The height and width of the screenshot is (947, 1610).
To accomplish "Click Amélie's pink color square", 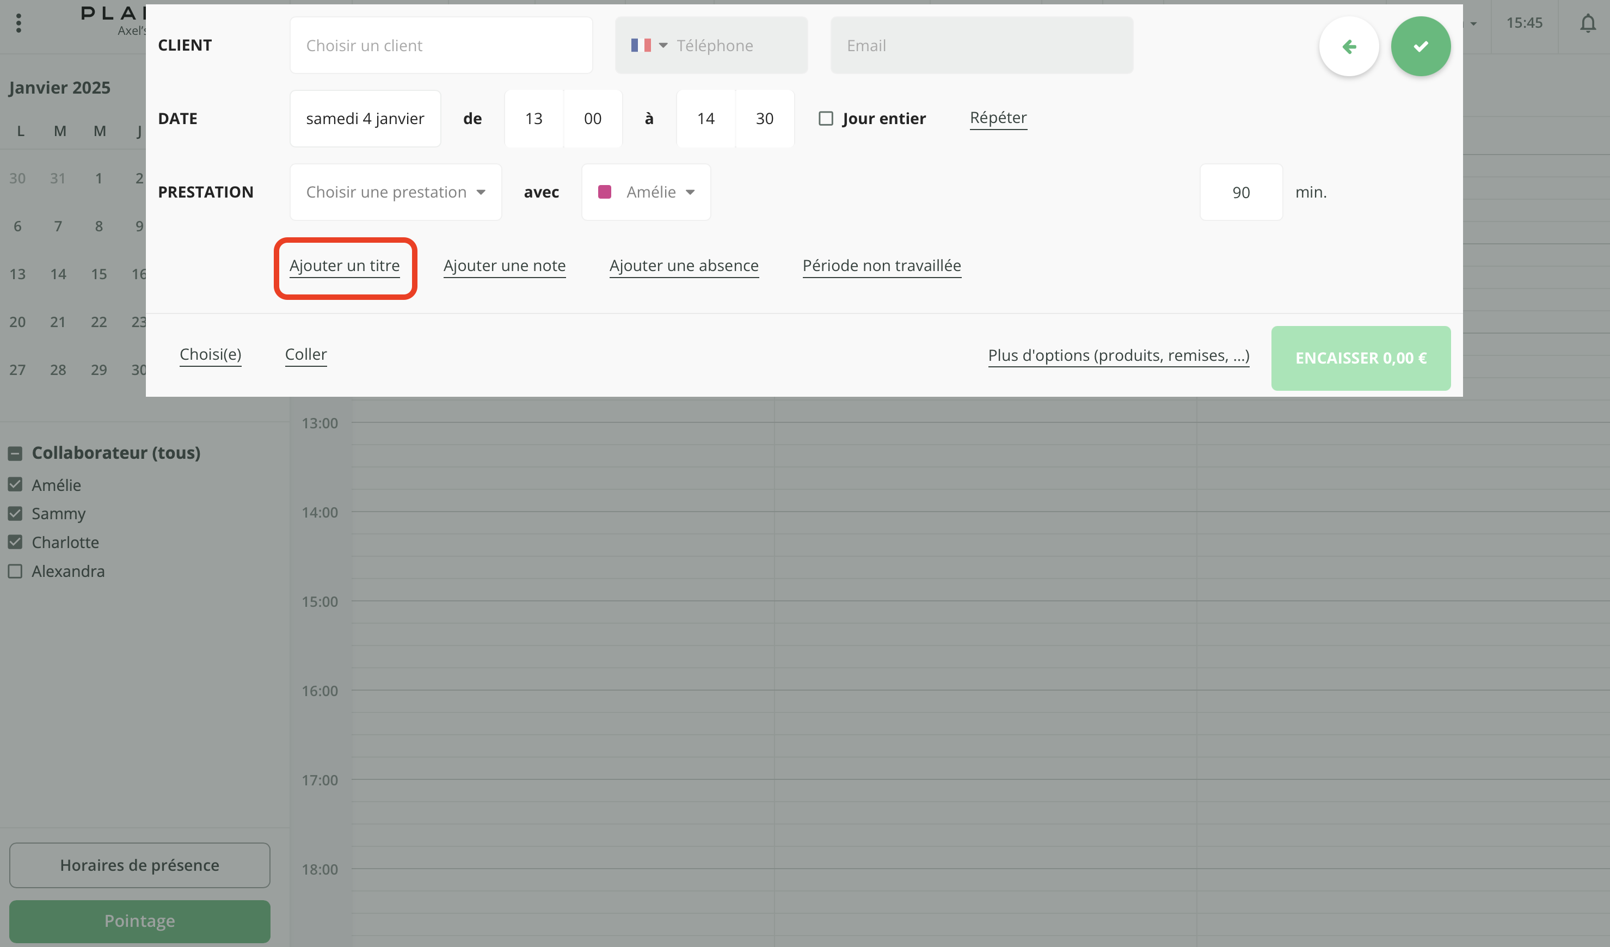I will point(604,192).
